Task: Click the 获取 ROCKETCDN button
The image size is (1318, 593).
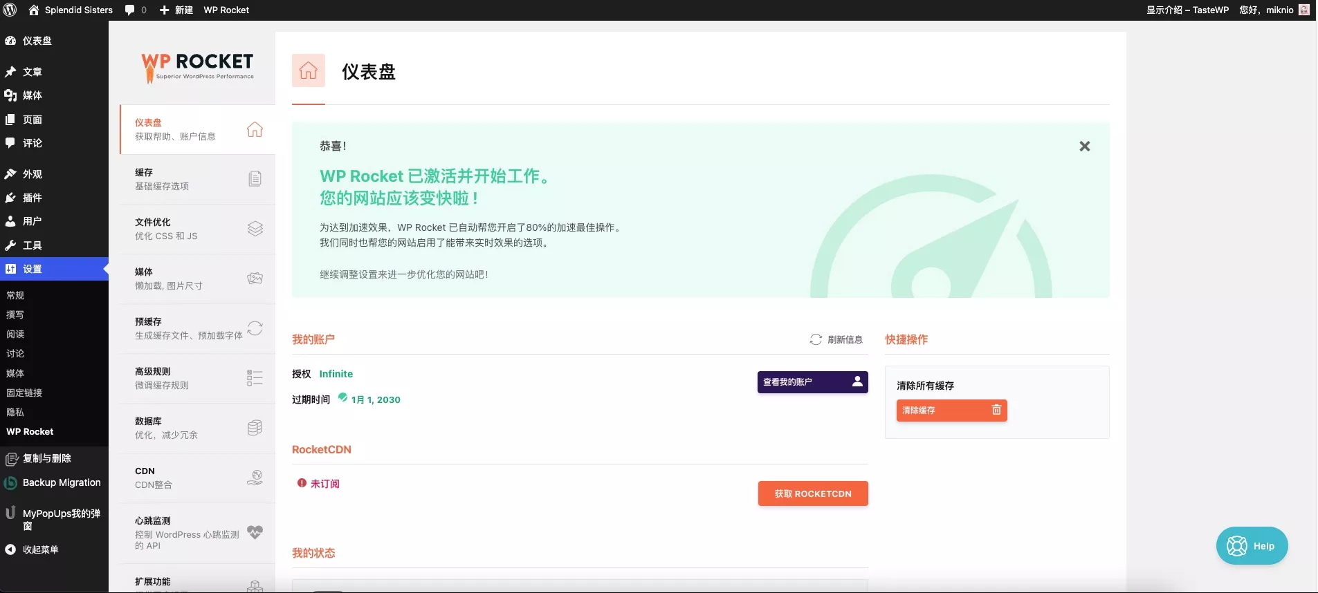Action: pos(812,493)
